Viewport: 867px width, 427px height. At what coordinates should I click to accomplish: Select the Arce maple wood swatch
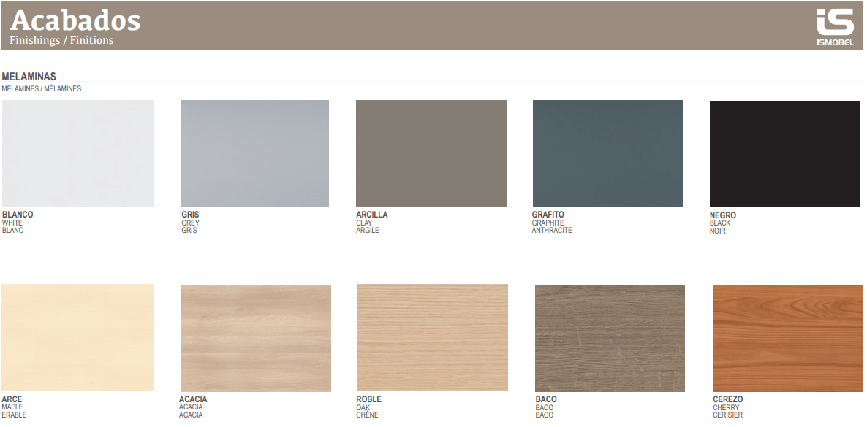pos(78,338)
